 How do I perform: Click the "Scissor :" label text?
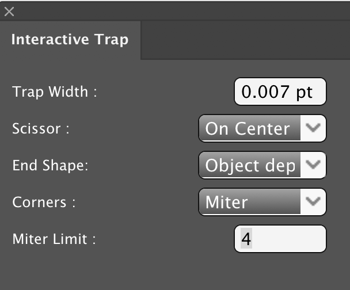[x=41, y=129]
